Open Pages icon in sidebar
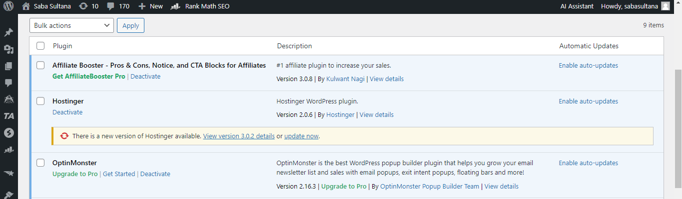This screenshot has width=682, height=199. coord(8,66)
